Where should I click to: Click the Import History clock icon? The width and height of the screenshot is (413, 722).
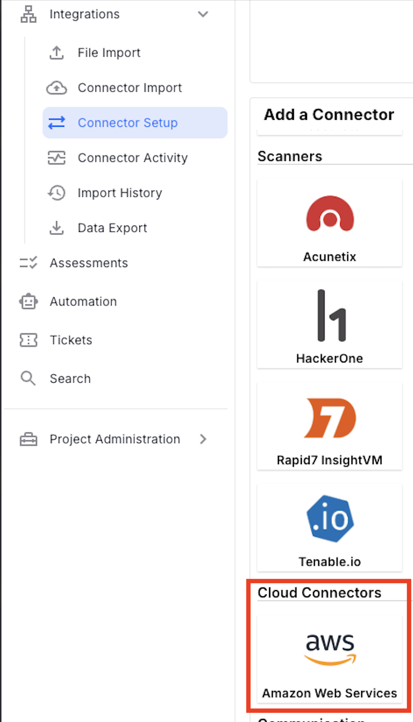point(56,193)
